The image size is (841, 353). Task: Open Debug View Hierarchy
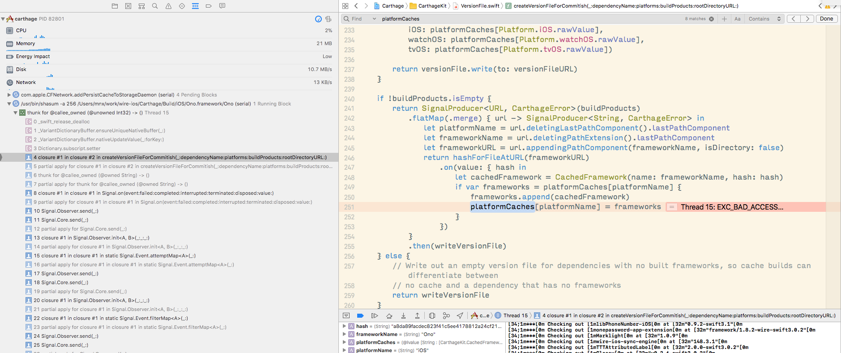point(432,315)
